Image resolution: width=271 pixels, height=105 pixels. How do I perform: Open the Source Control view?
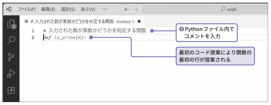(12, 57)
